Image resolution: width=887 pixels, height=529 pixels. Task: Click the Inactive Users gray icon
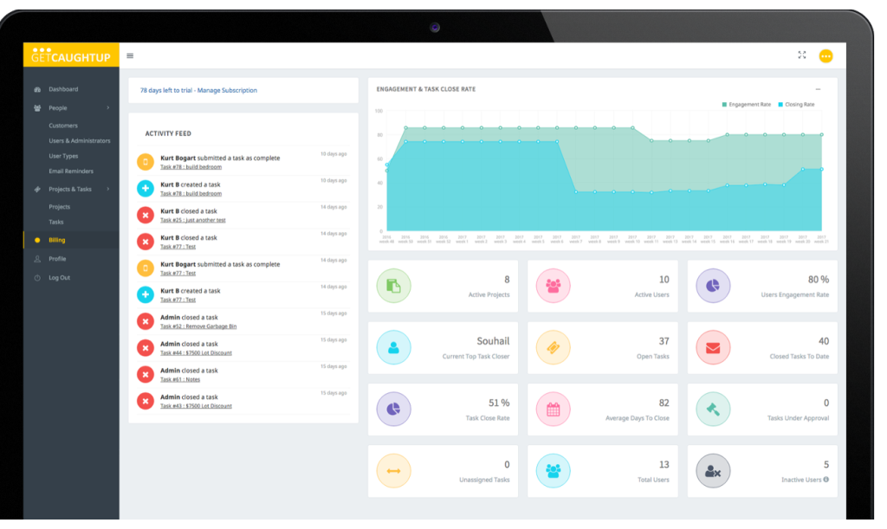point(713,471)
